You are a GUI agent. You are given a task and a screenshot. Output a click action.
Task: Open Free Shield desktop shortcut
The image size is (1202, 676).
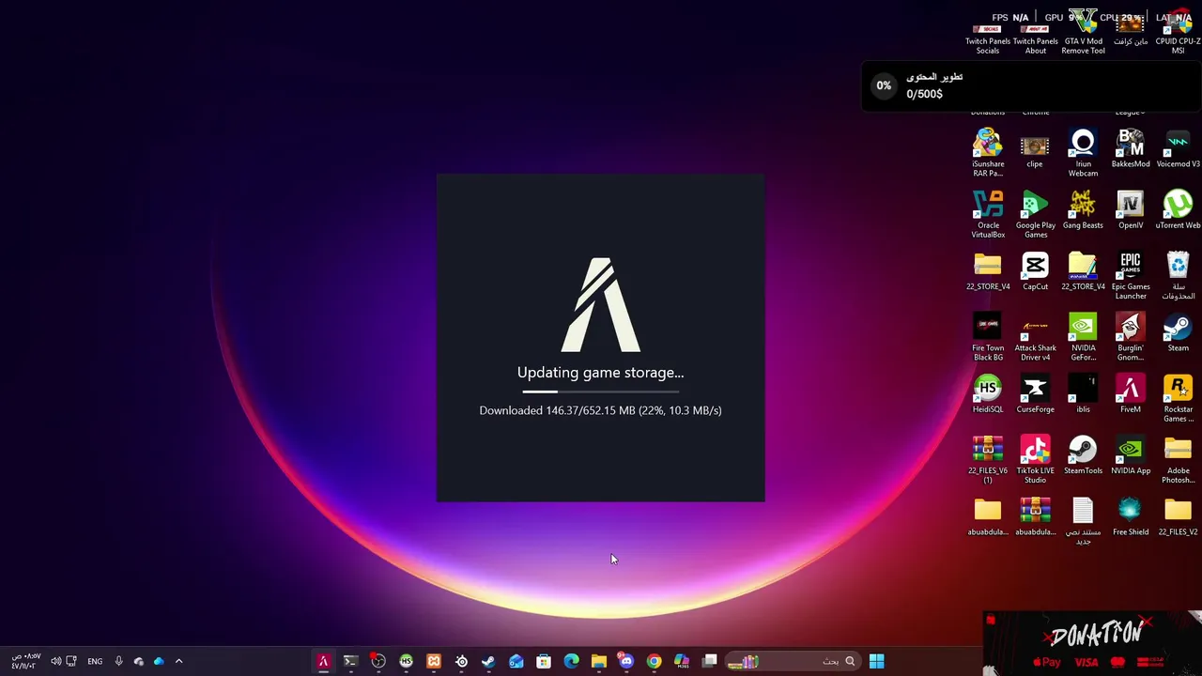[1131, 517]
